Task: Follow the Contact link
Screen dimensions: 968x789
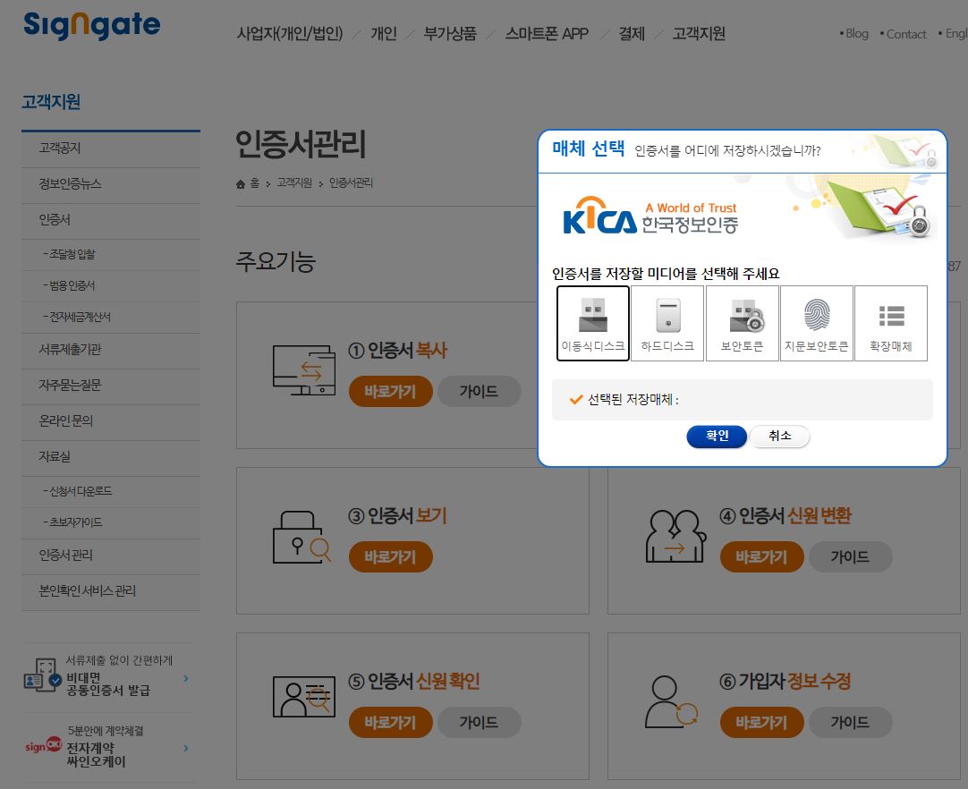Action: point(905,35)
